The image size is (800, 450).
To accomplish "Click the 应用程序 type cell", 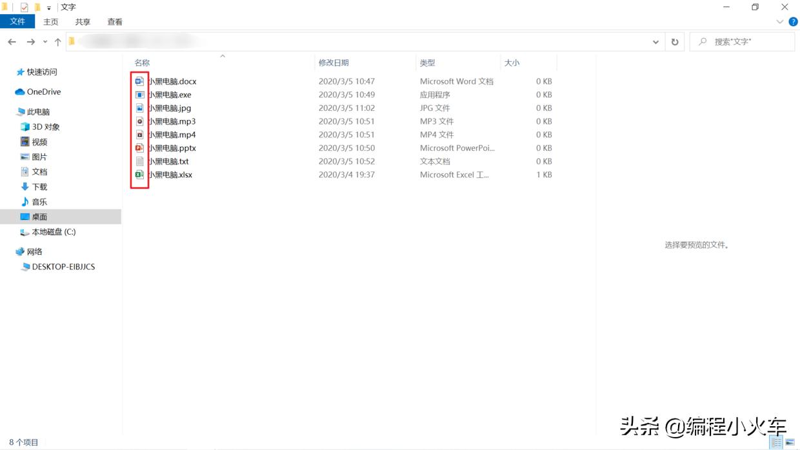I will (x=435, y=95).
